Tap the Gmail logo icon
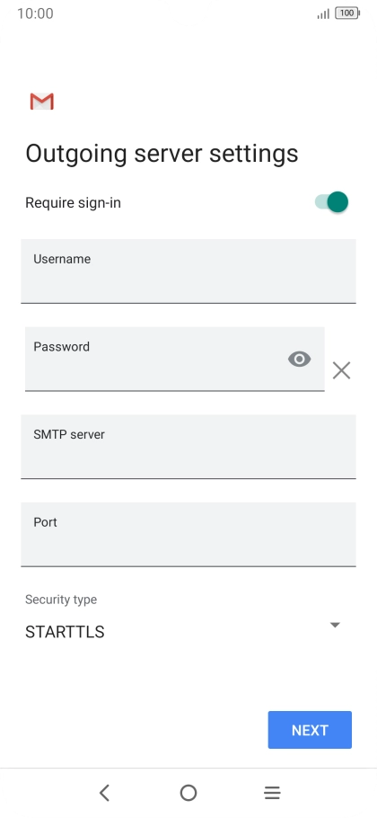Image resolution: width=377 pixels, height=818 pixels. (x=41, y=102)
